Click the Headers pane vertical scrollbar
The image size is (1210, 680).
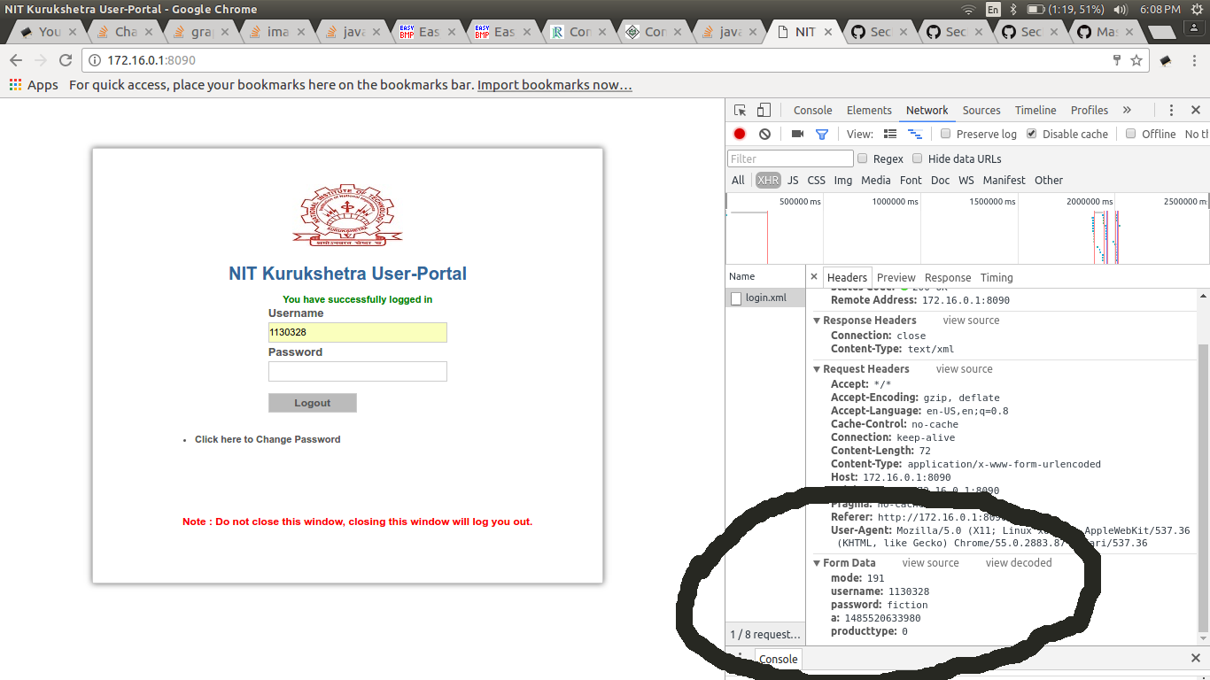click(x=1203, y=487)
